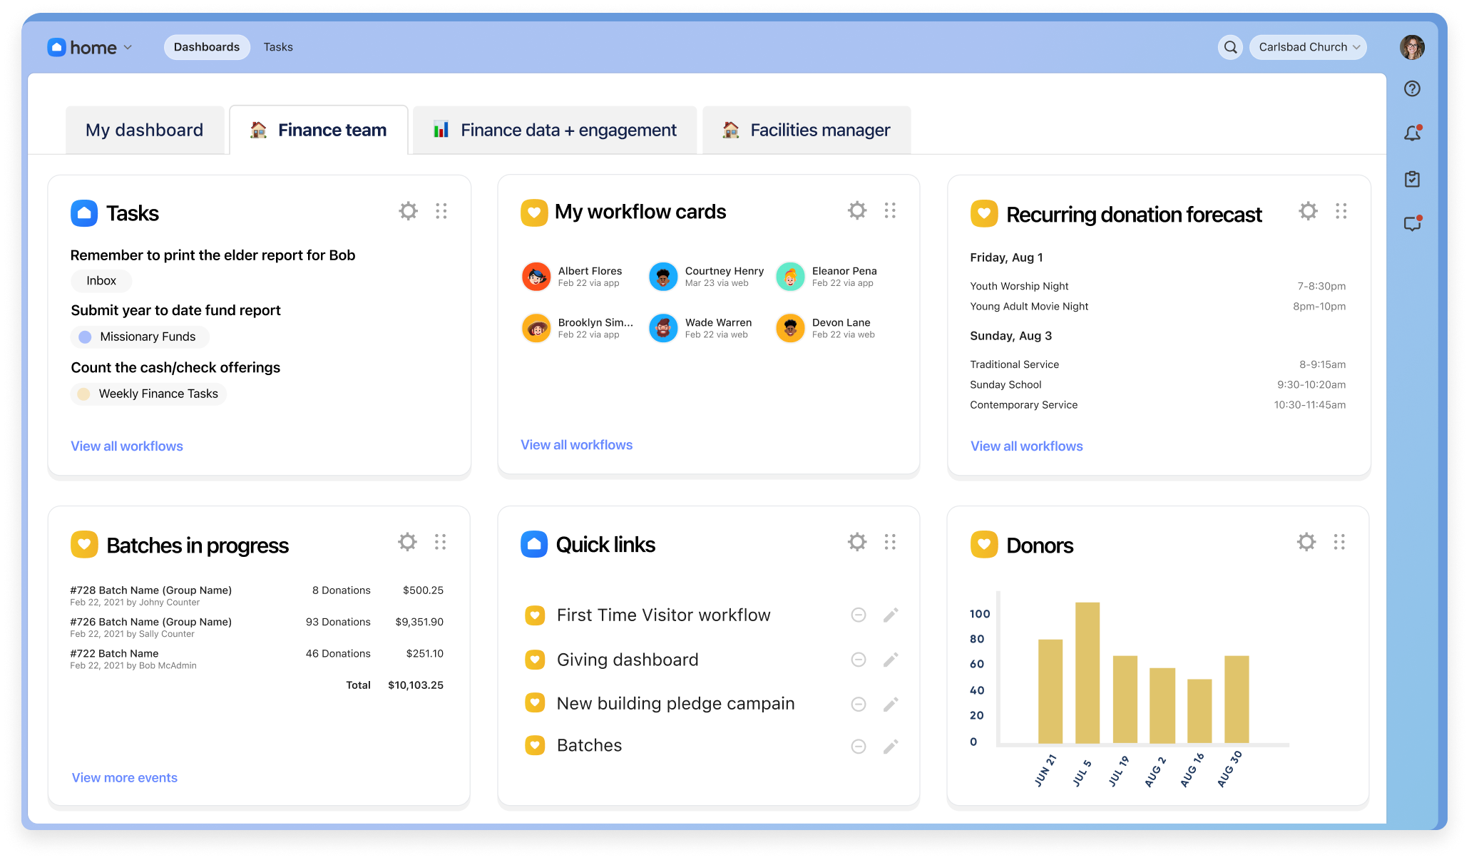This screenshot has width=1469, height=860.
Task: Open the user profile avatar menu
Action: pos(1411,47)
